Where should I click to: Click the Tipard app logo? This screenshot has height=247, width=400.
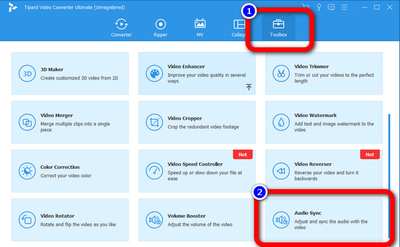tap(13, 7)
